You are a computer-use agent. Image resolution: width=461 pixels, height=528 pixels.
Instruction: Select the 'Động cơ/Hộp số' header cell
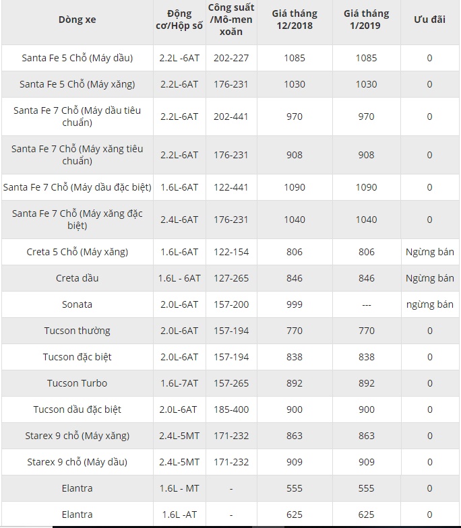pos(179,20)
